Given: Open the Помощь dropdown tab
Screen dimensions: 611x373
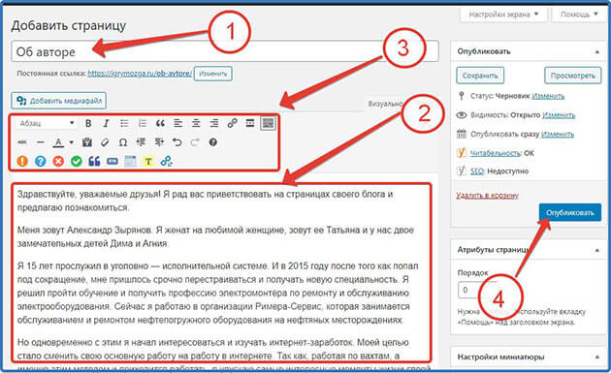Looking at the screenshot, I should (x=579, y=15).
